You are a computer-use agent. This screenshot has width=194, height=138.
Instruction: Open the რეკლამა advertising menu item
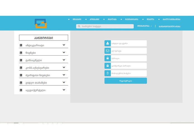(112, 19)
